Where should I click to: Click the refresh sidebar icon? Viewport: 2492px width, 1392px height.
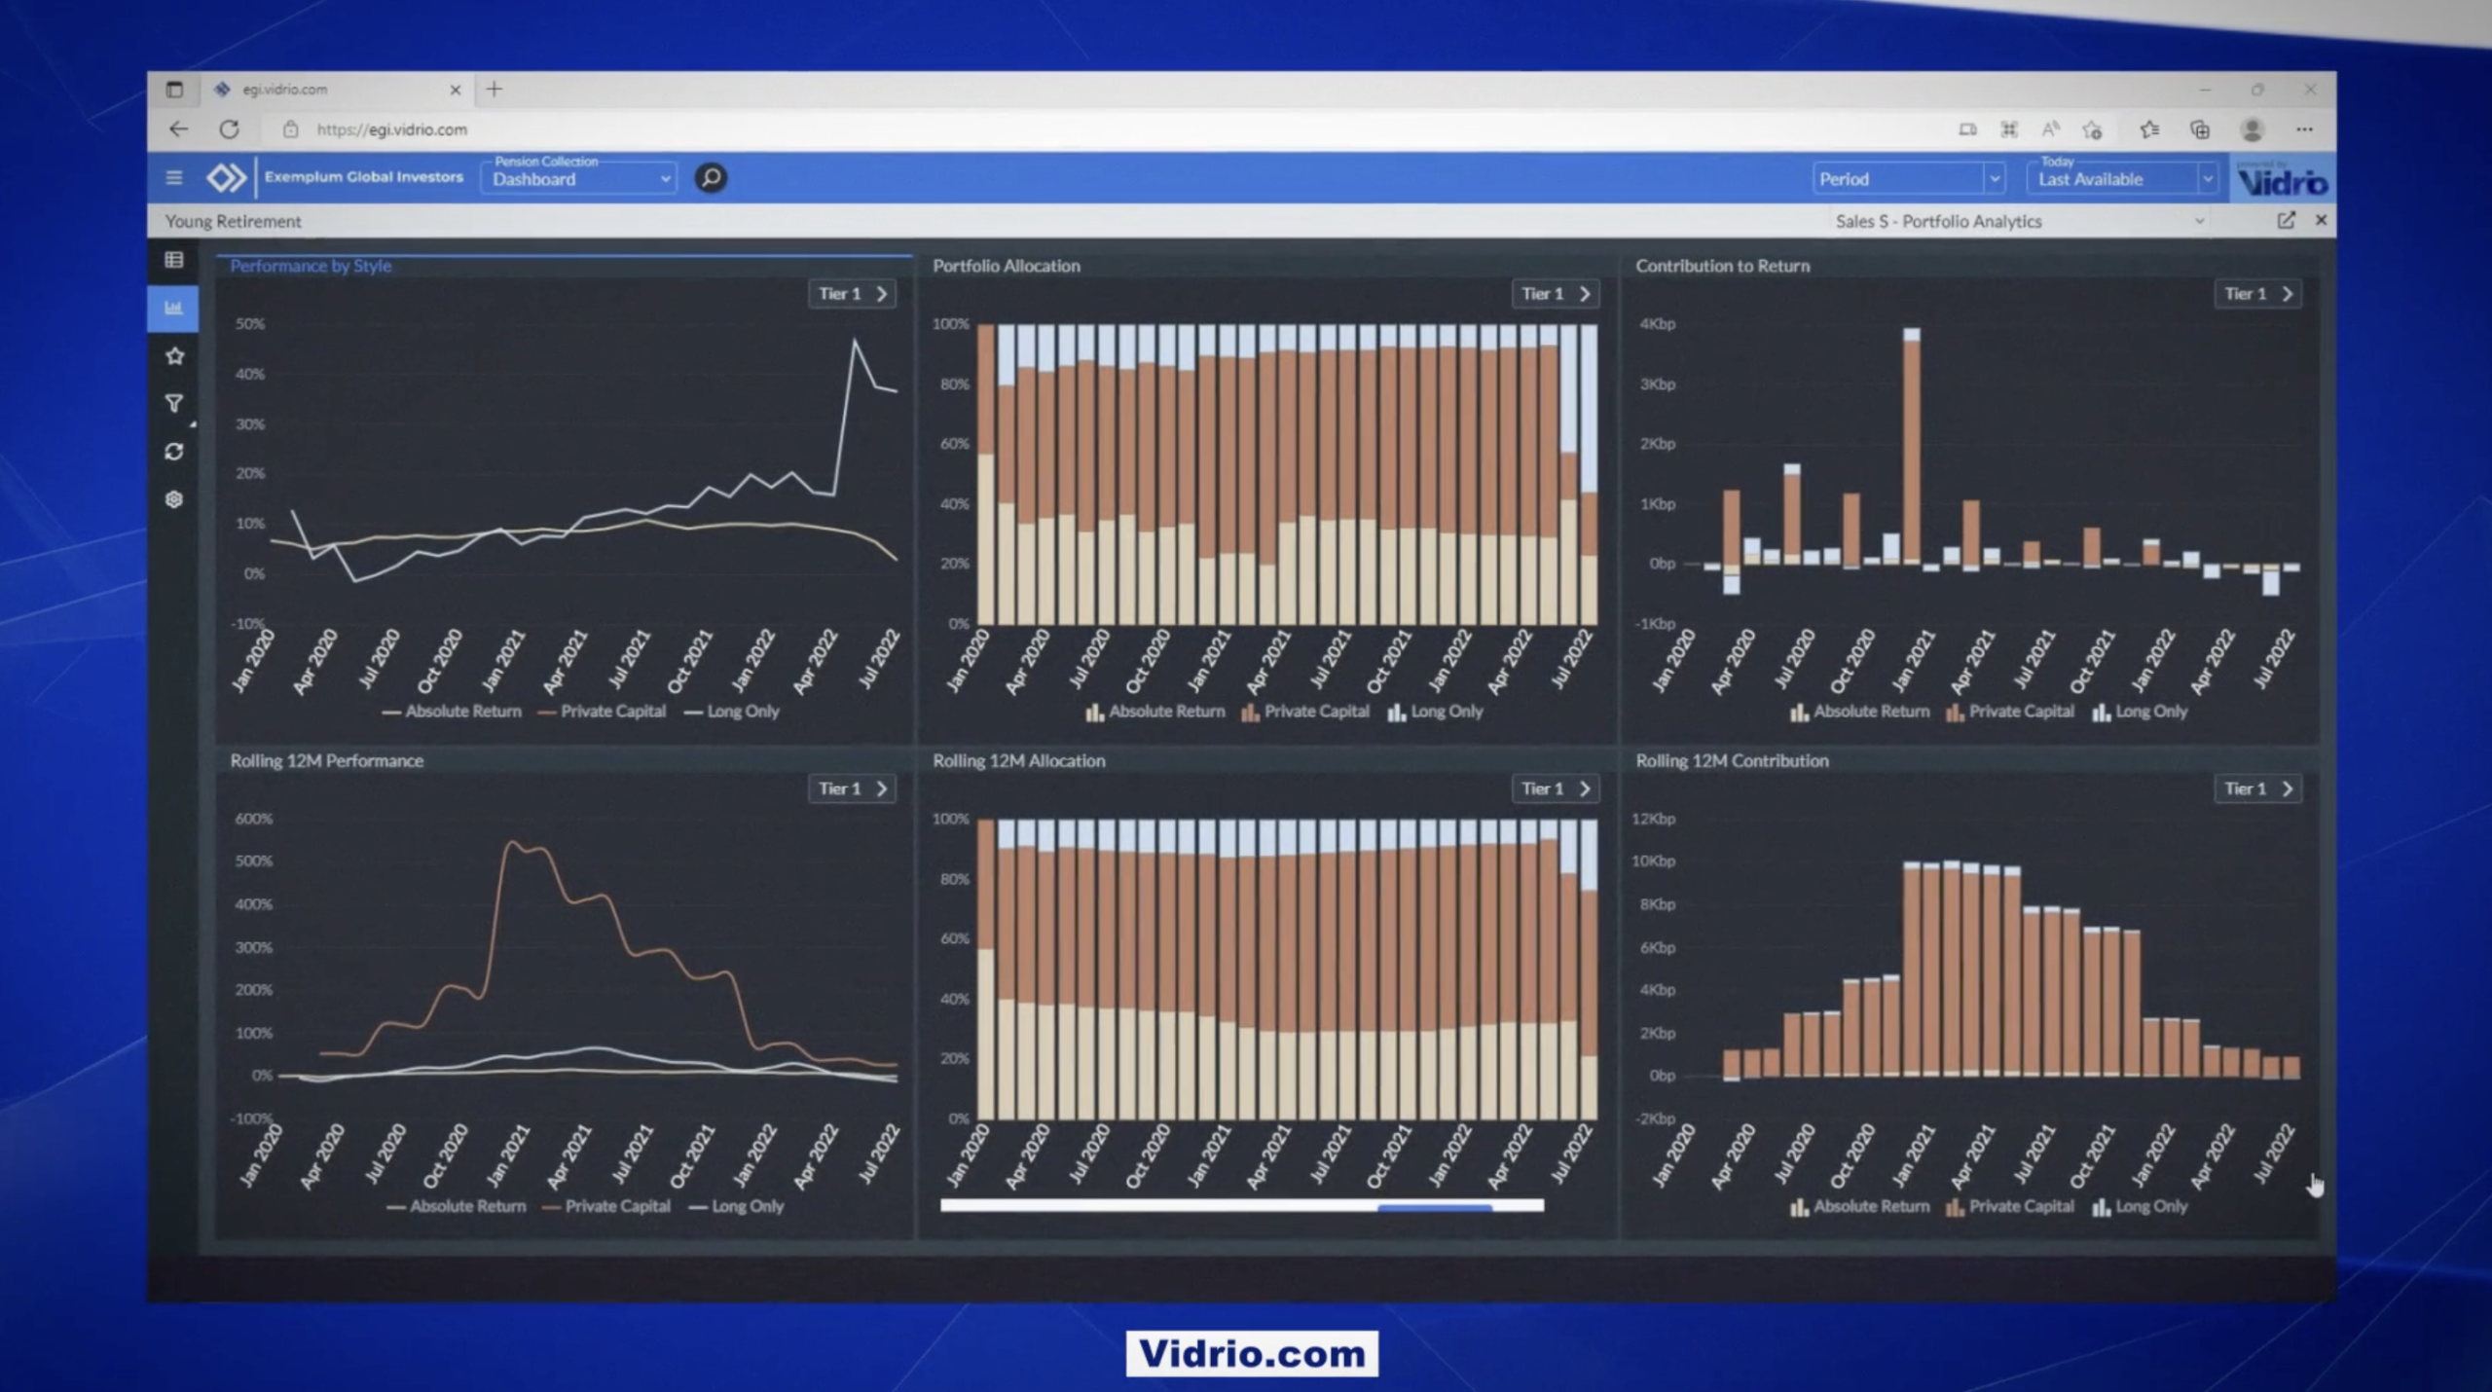174,452
